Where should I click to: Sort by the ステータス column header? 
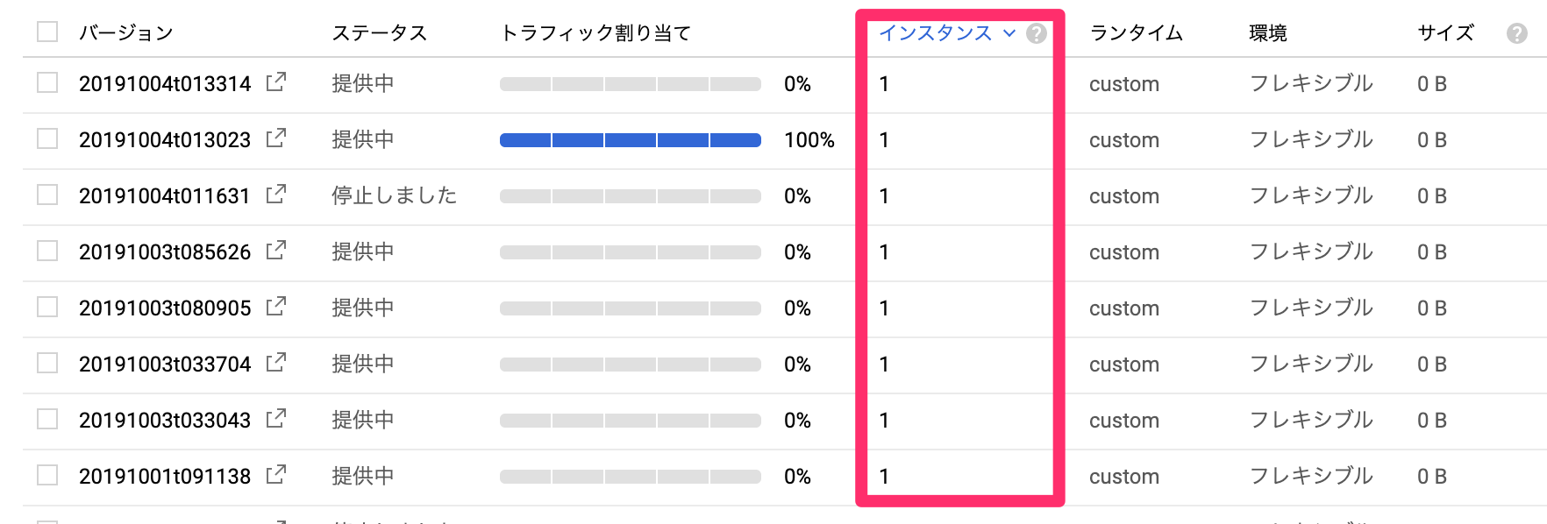click(x=379, y=33)
